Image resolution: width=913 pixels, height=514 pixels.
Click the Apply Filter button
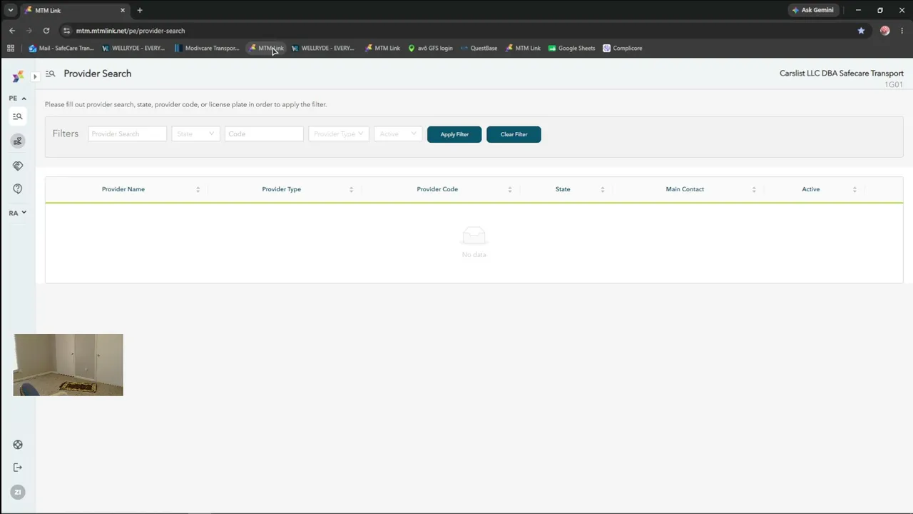click(x=454, y=134)
